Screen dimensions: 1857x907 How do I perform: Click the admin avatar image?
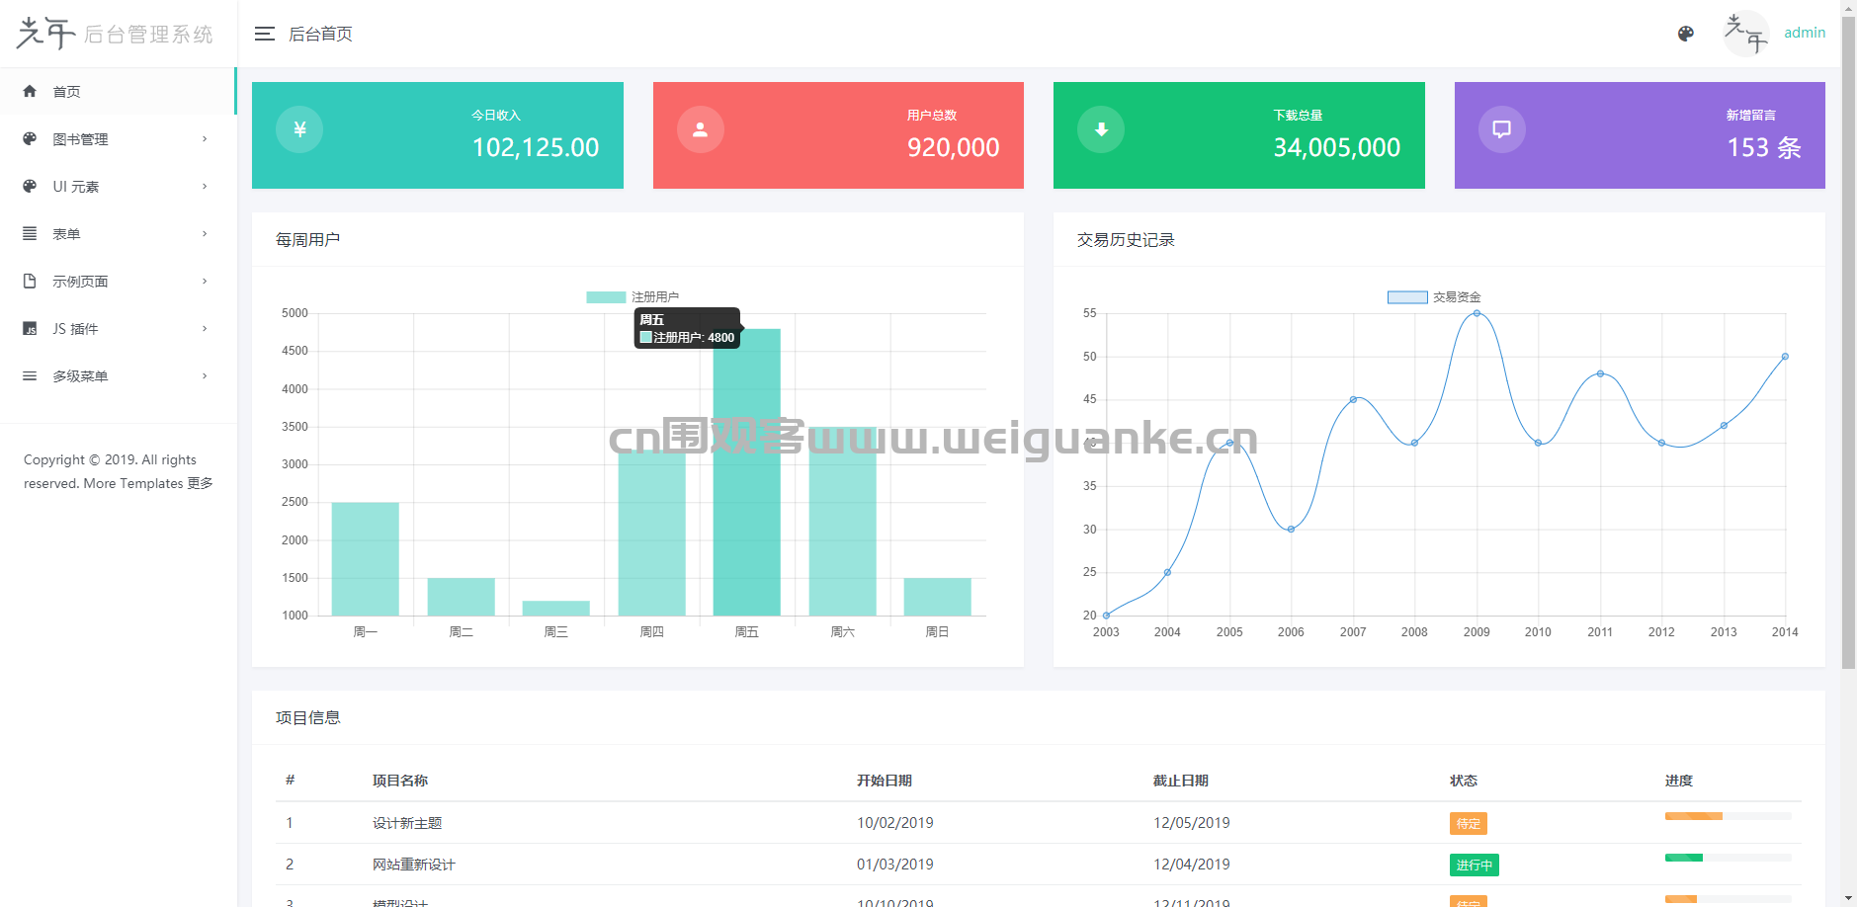pos(1745,34)
